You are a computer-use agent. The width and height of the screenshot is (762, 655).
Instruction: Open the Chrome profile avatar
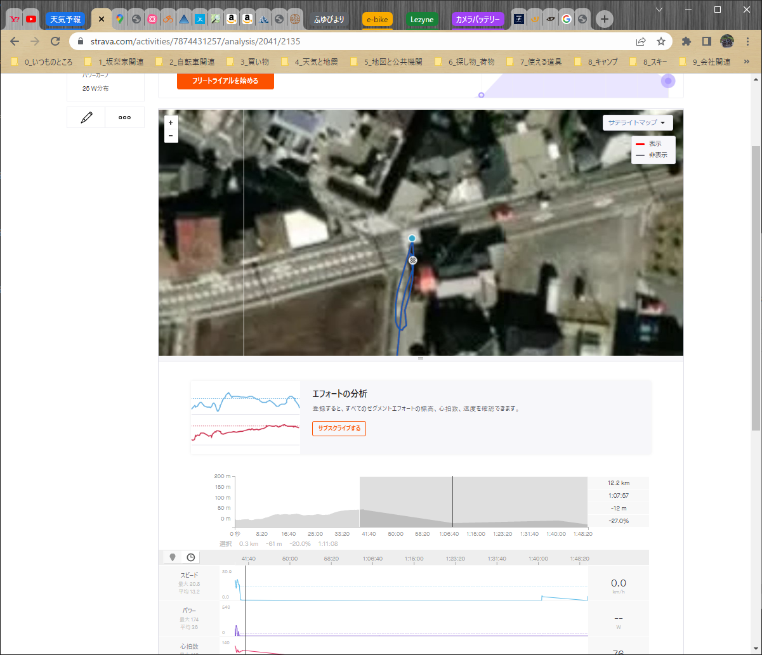pyautogui.click(x=727, y=41)
